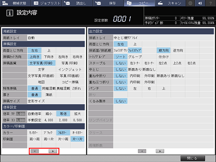Click the 中とじ機サブトレイ output tray value

point(163,38)
